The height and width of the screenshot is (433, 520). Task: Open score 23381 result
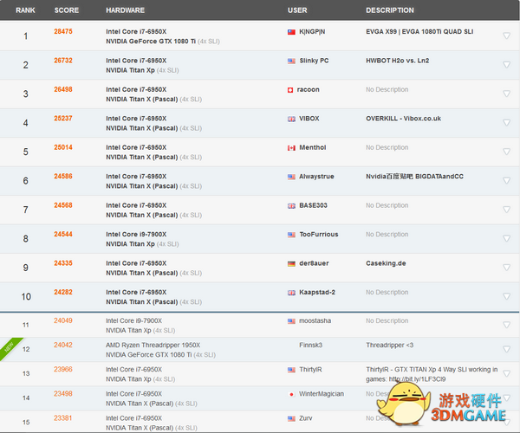click(x=63, y=417)
